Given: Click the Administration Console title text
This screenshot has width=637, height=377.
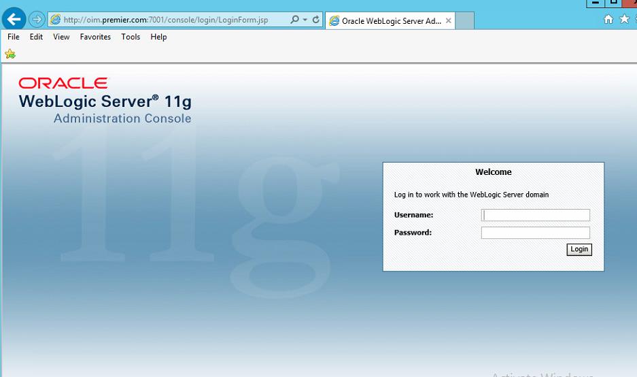Looking at the screenshot, I should tap(122, 118).
